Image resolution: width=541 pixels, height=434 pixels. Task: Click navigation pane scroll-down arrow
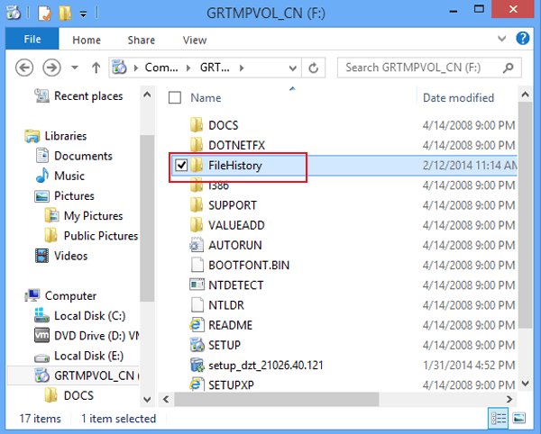pos(147,400)
